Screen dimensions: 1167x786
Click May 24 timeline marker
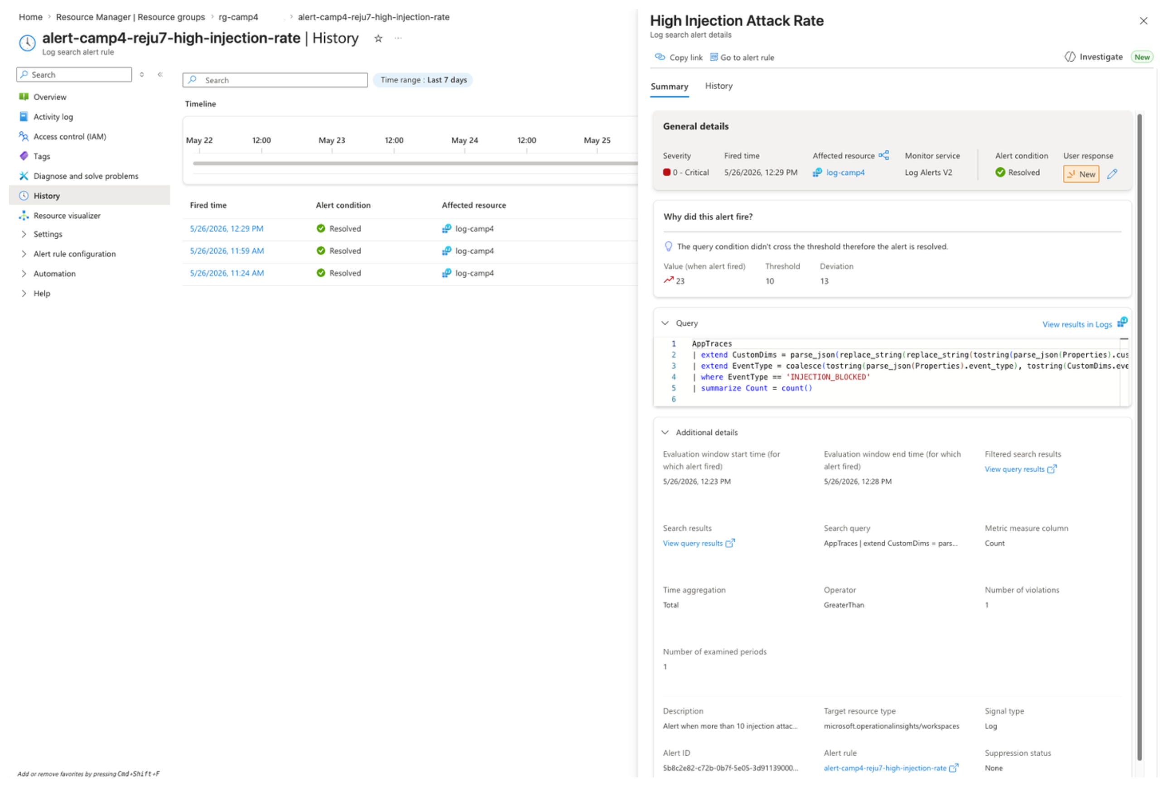[x=465, y=140]
